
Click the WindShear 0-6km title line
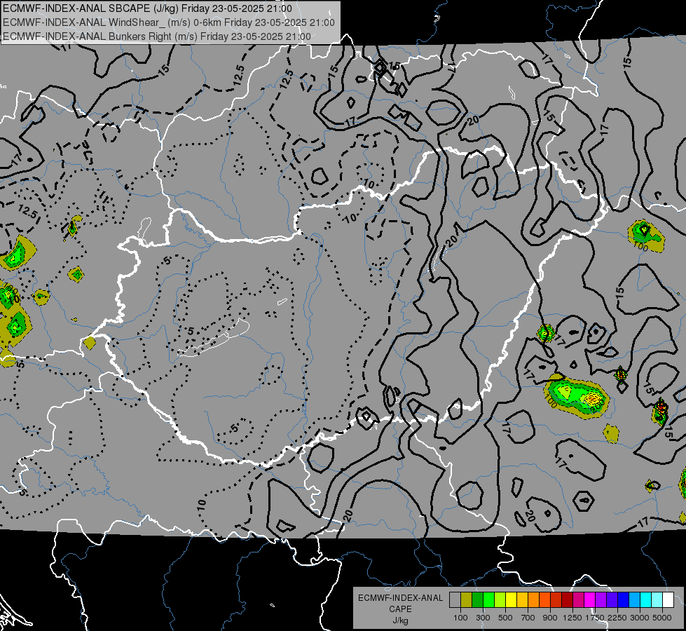(168, 22)
